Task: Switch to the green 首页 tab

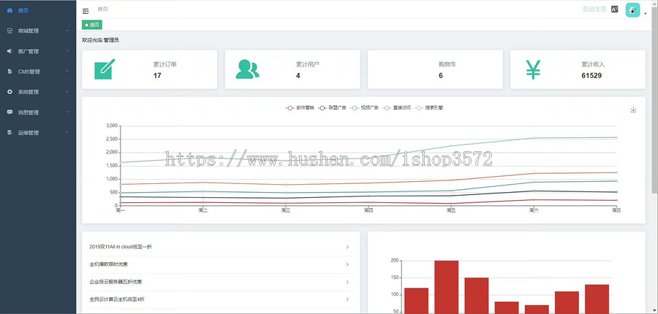Action: coord(92,25)
